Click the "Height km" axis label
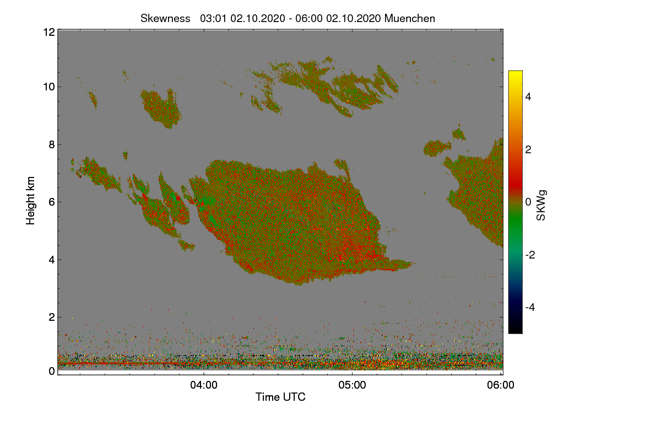Image resolution: width=661 pixels, height=441 pixels. [x=31, y=201]
